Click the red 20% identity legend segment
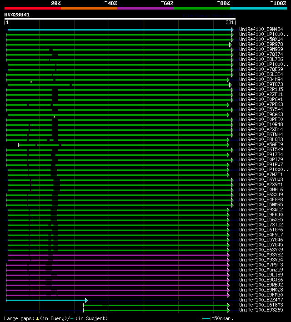The width and height of the screenshot is (291, 322). [33, 8]
